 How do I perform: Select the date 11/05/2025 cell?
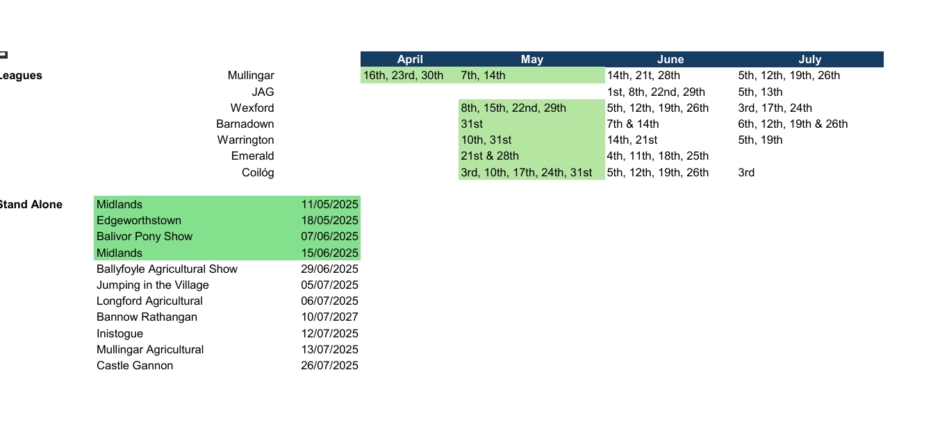329,204
